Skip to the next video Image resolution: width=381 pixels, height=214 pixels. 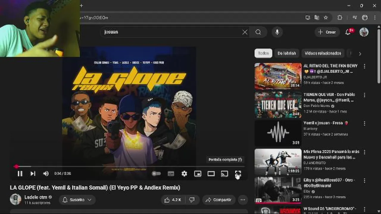pos(33,174)
